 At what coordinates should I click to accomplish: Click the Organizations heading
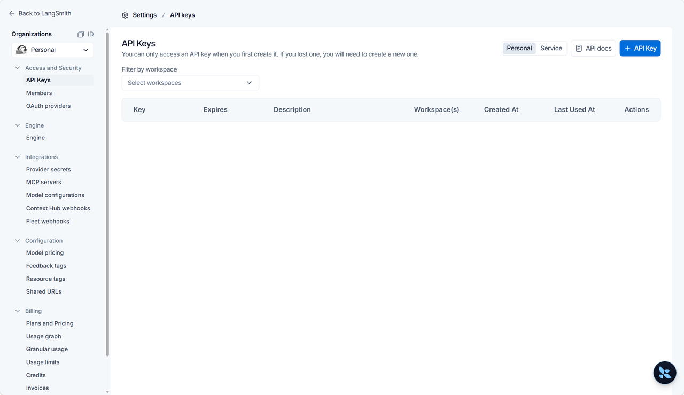click(32, 34)
